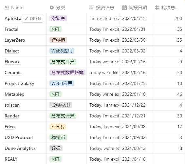185x164 pixels.
Task: Select the NFT tag on REALY row
Action: click(x=55, y=159)
